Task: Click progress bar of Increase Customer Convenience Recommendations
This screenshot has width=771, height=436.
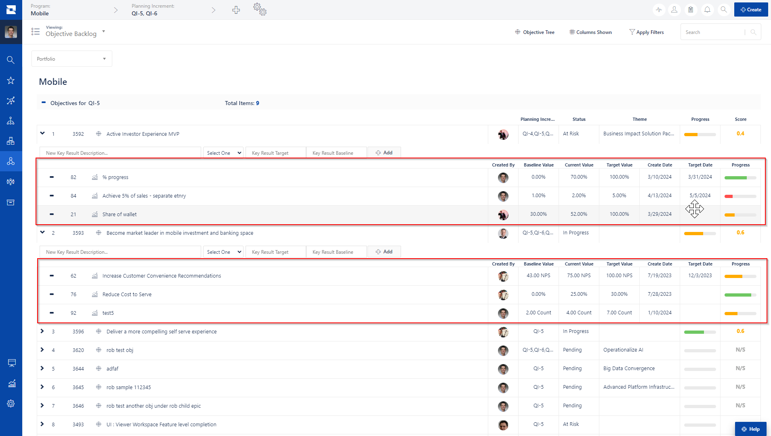Action: click(740, 276)
